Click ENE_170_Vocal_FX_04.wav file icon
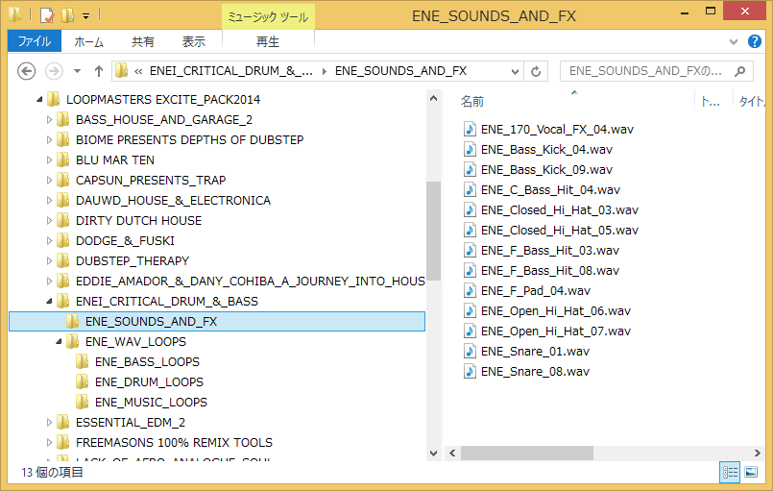The image size is (773, 491). point(470,130)
